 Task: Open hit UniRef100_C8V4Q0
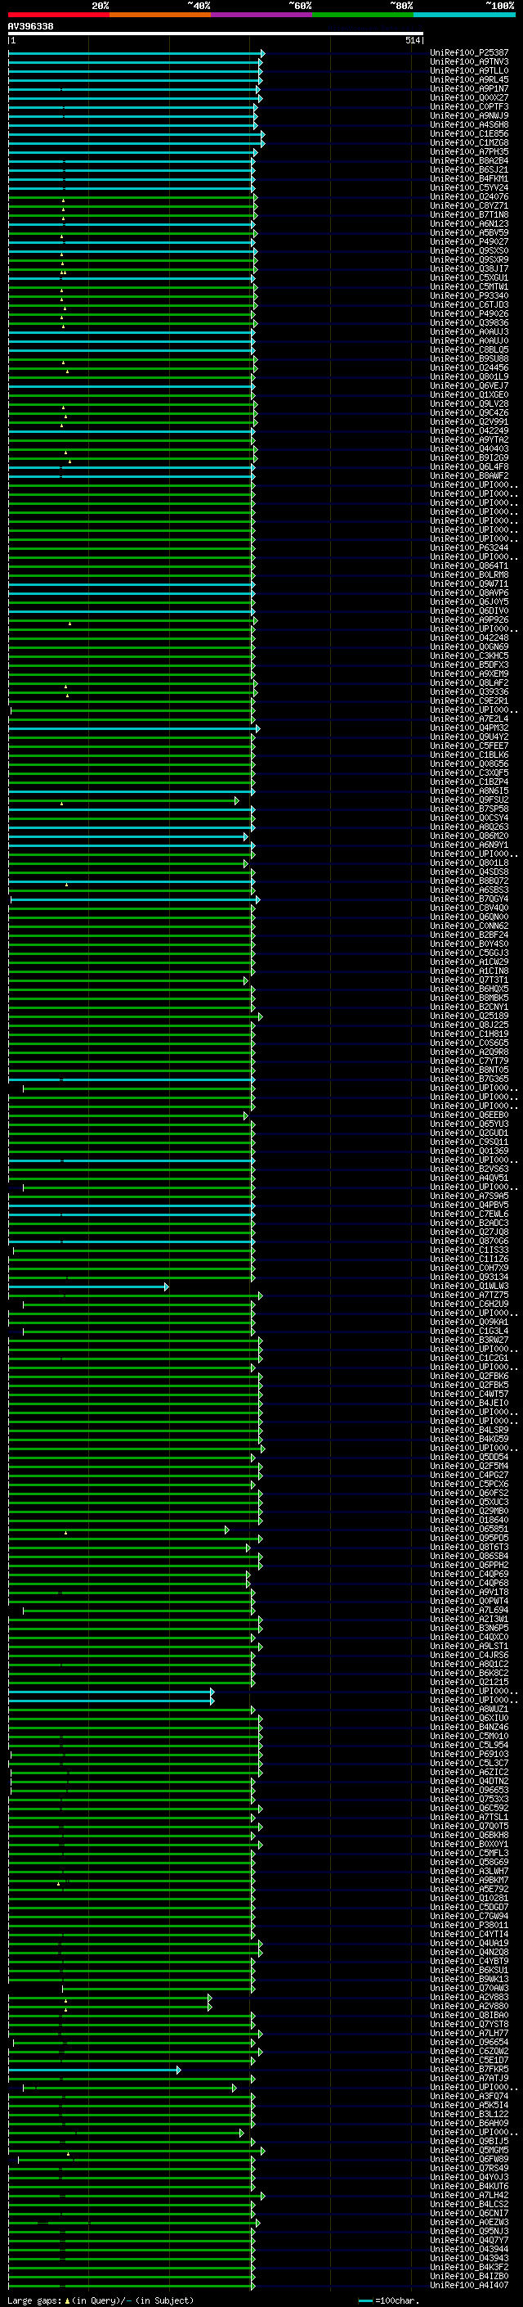[x=469, y=908]
